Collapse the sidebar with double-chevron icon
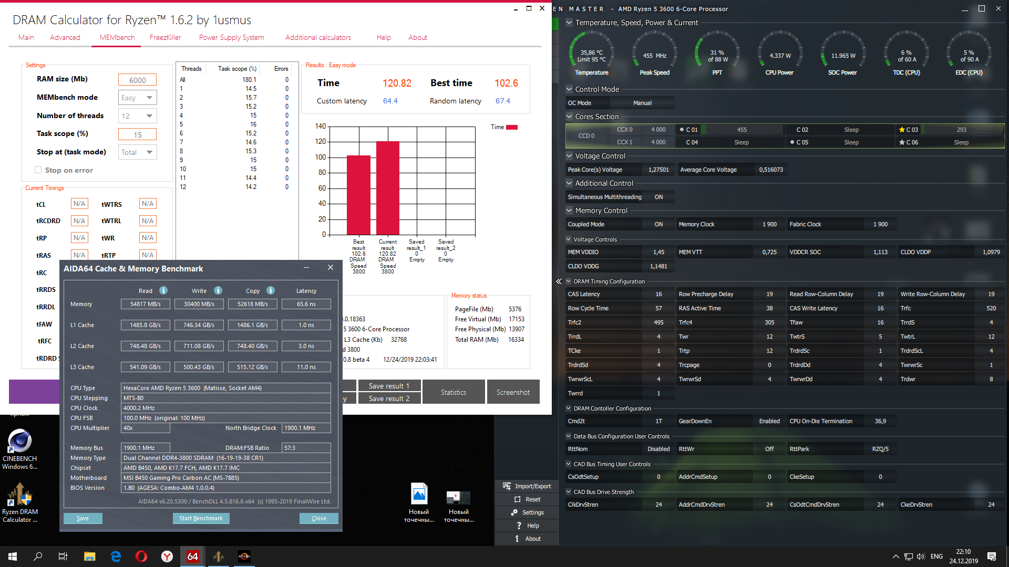This screenshot has width=1009, height=567. coord(559,281)
